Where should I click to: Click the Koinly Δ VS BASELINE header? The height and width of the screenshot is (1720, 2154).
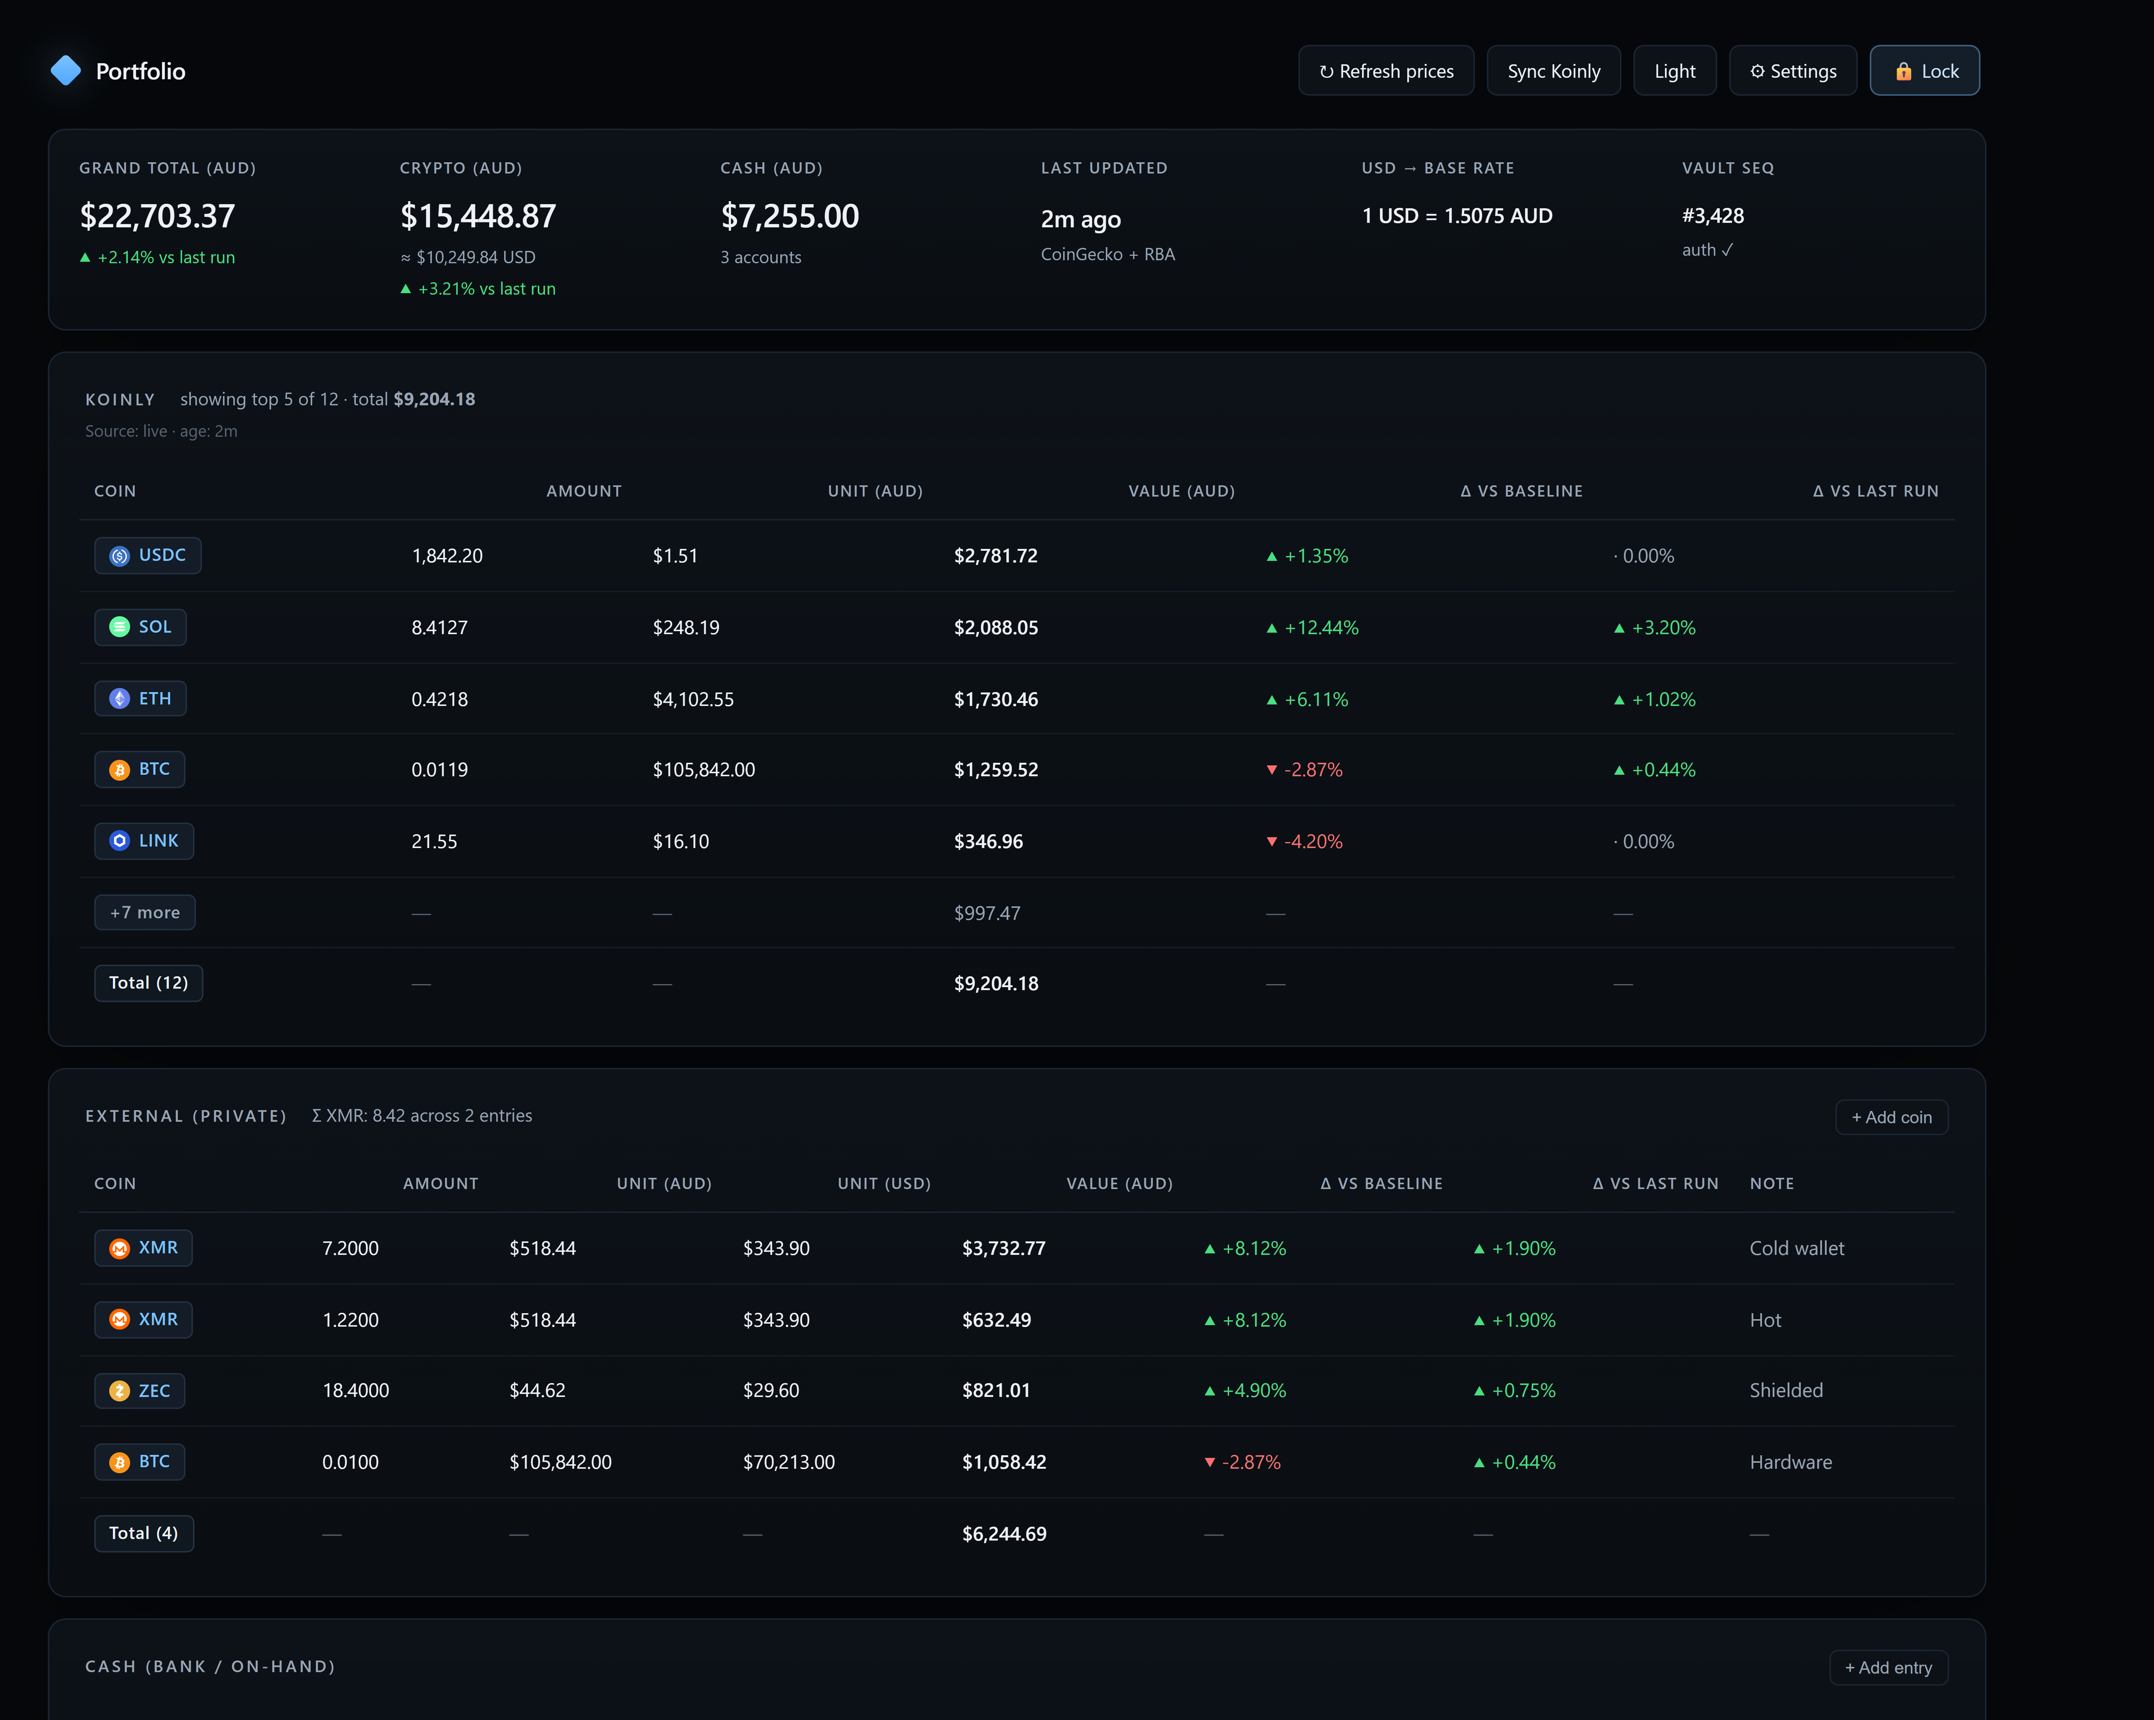1522,491
